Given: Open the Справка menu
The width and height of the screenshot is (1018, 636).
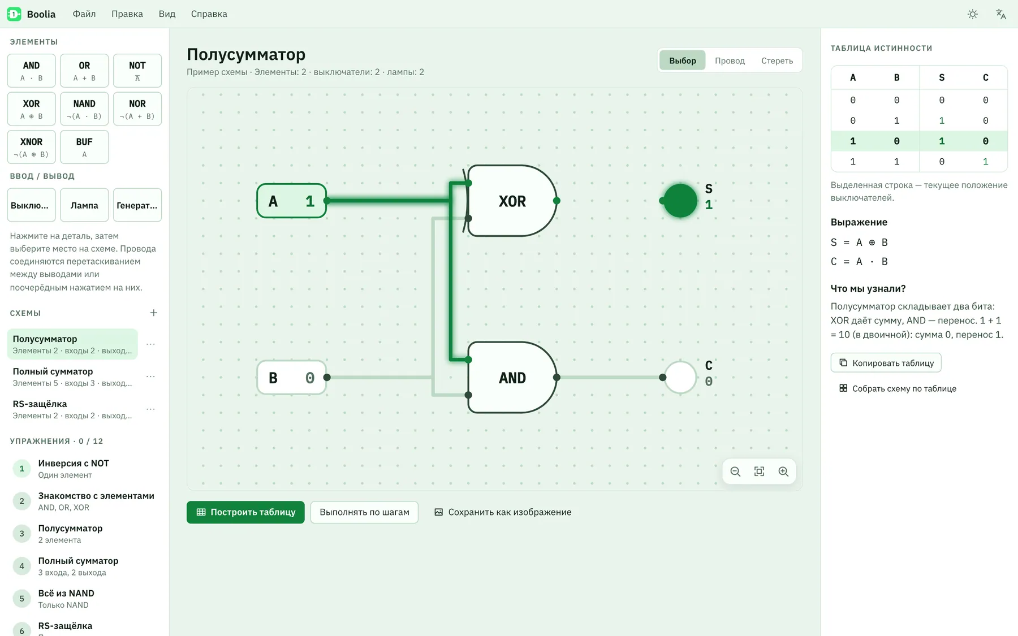Looking at the screenshot, I should tap(209, 14).
